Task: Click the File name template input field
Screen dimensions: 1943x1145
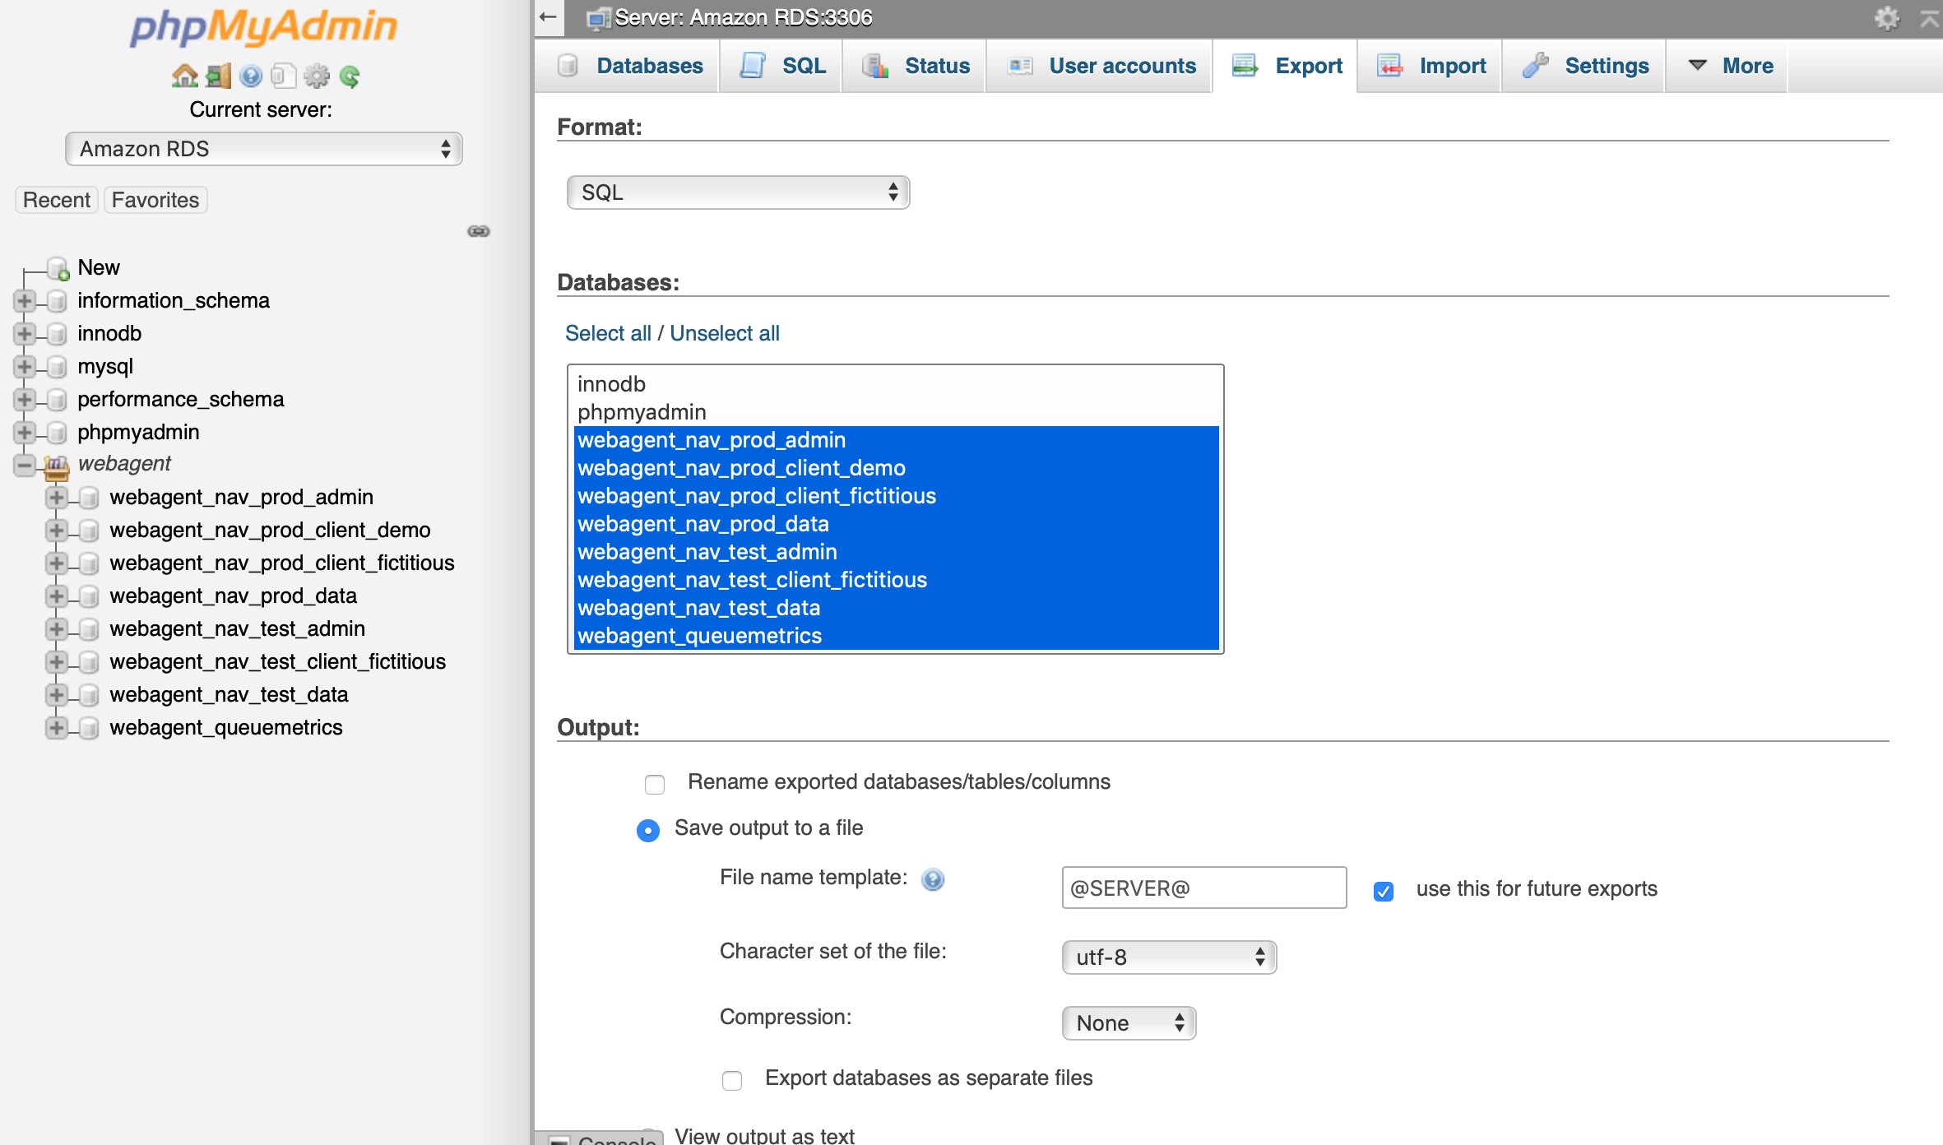Action: (1203, 888)
